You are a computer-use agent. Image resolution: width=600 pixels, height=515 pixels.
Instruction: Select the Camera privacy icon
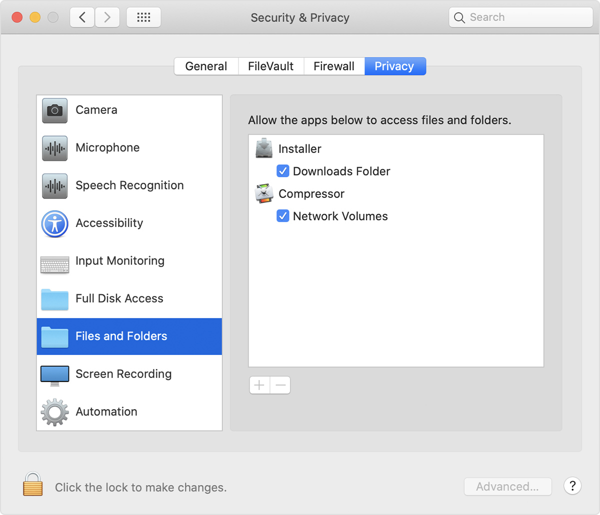(54, 111)
